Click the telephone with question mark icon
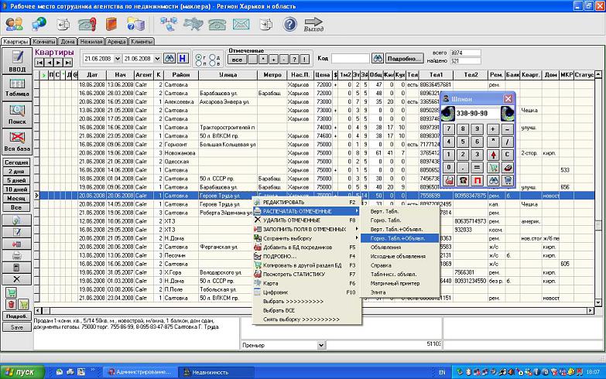This screenshot has height=379, width=606. [x=87, y=24]
